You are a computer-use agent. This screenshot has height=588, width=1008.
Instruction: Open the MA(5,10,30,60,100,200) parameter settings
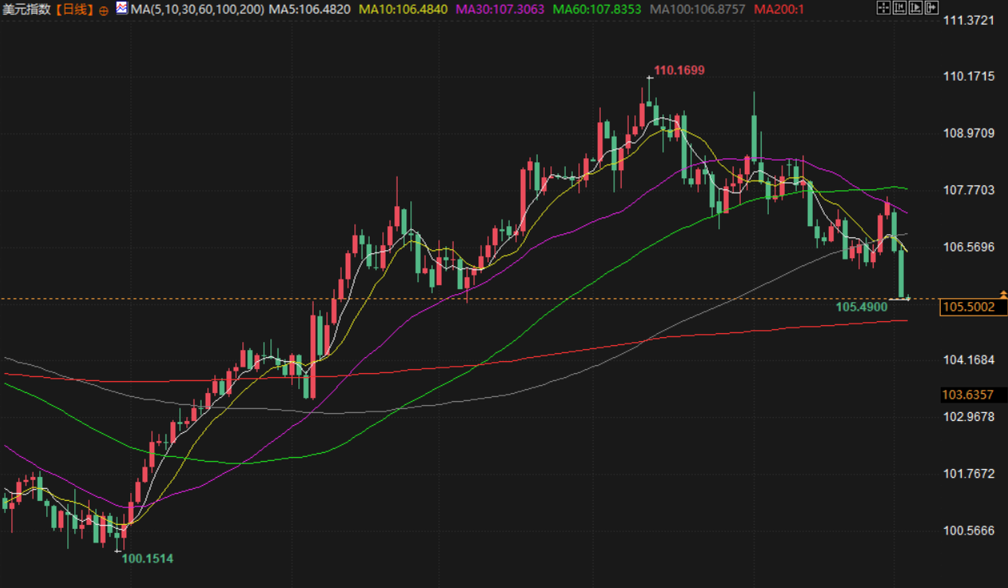click(x=198, y=10)
